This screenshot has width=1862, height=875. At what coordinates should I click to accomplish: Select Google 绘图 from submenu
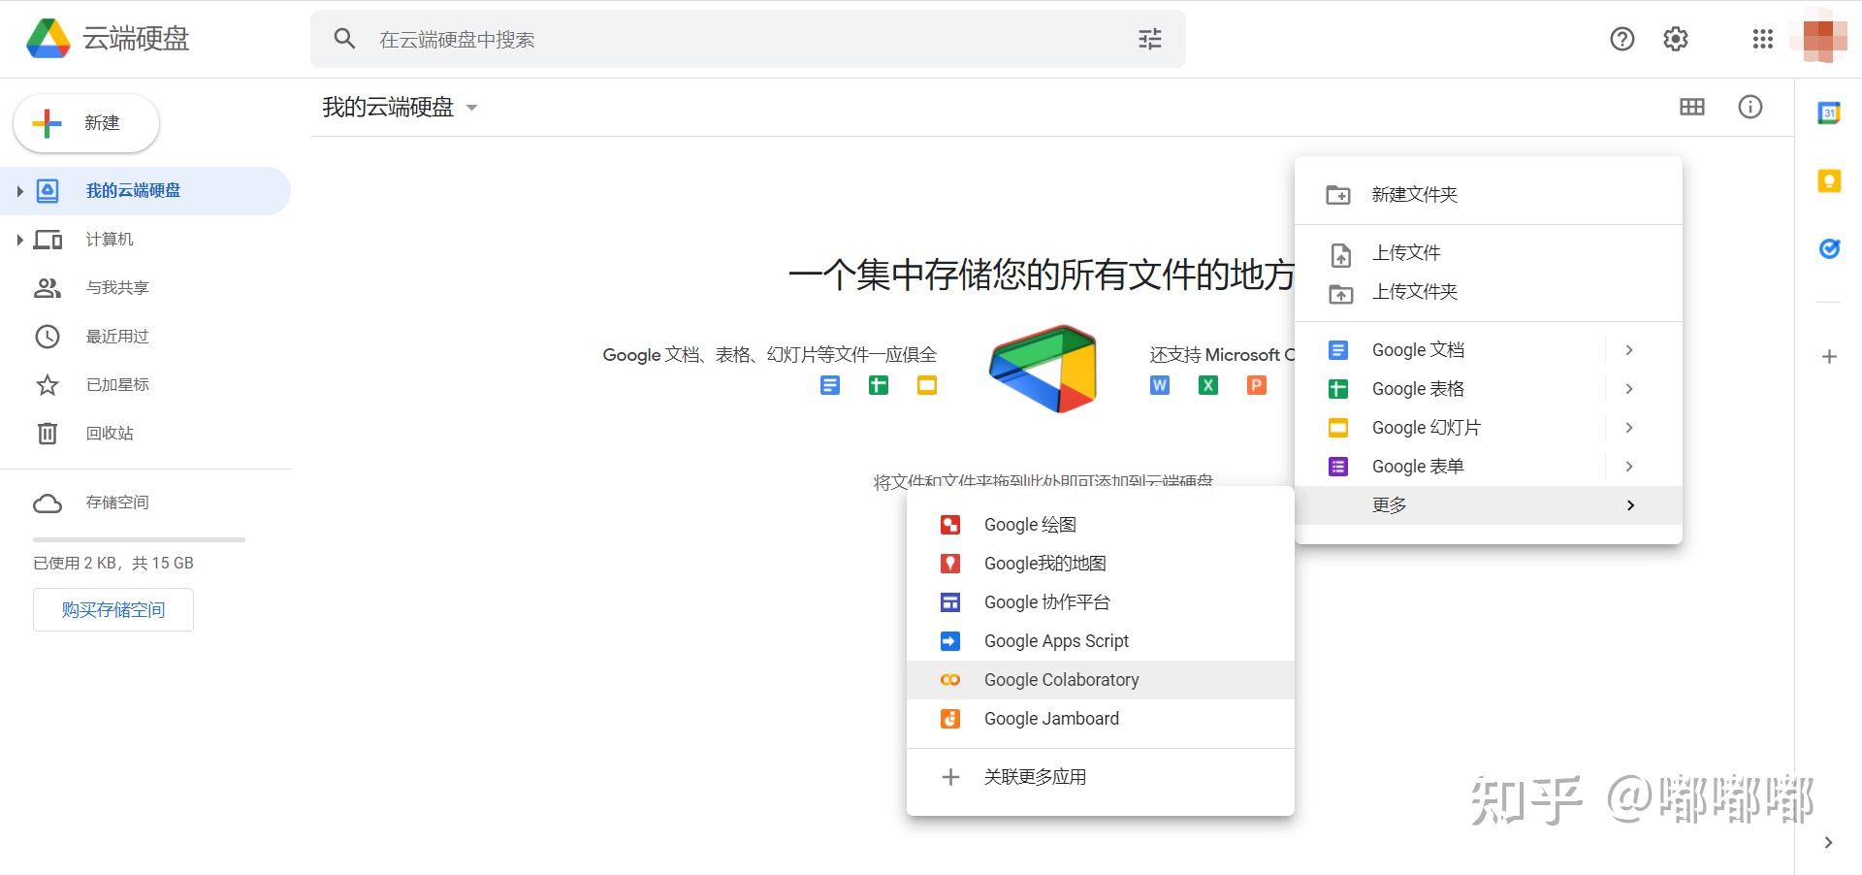coord(1101,525)
